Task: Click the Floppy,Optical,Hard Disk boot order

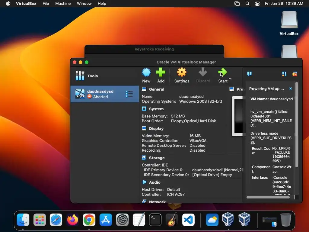Action: coord(193,121)
